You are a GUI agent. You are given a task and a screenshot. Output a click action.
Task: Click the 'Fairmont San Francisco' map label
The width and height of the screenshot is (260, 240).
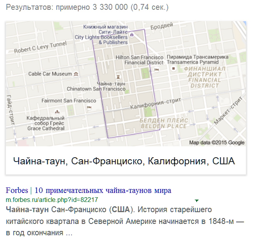69,101
